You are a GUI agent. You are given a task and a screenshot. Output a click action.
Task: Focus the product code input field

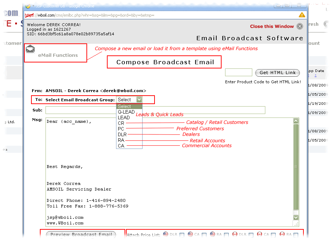click(x=239, y=72)
